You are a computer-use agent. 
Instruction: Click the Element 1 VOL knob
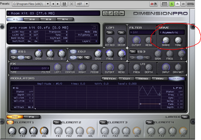tap(44, 131)
